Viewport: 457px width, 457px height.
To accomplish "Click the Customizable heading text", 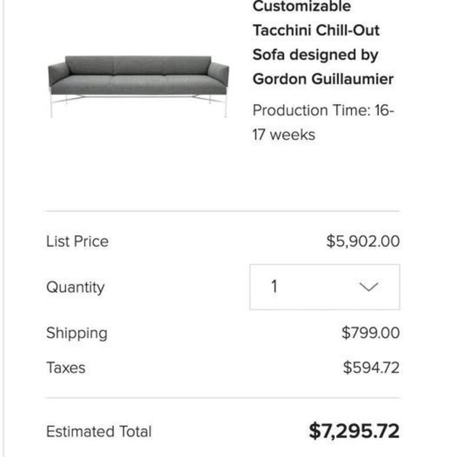I will point(302,6).
